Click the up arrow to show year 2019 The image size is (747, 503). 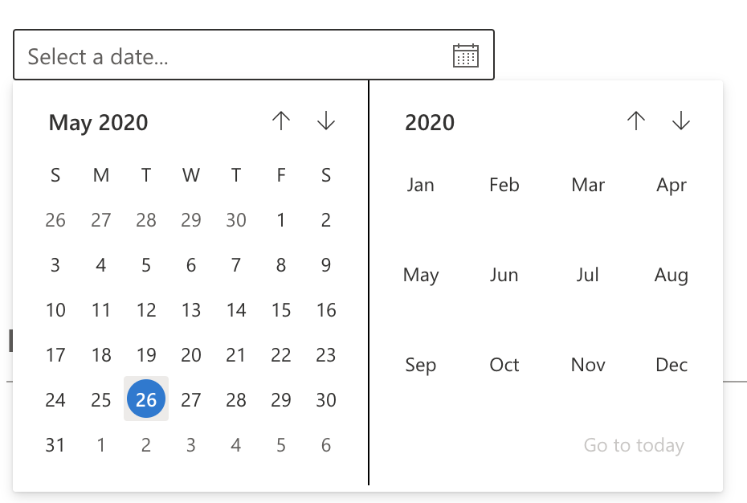click(635, 121)
